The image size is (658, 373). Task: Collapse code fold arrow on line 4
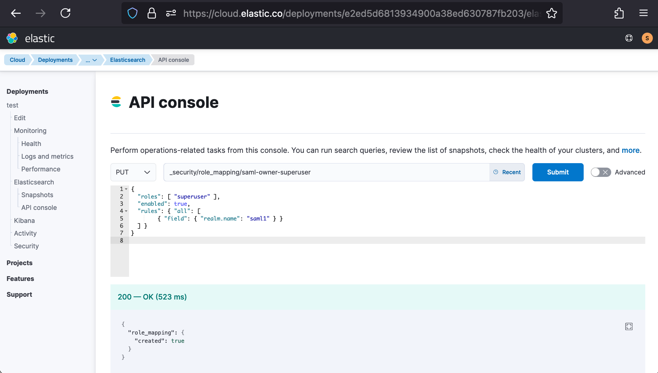pos(126,211)
